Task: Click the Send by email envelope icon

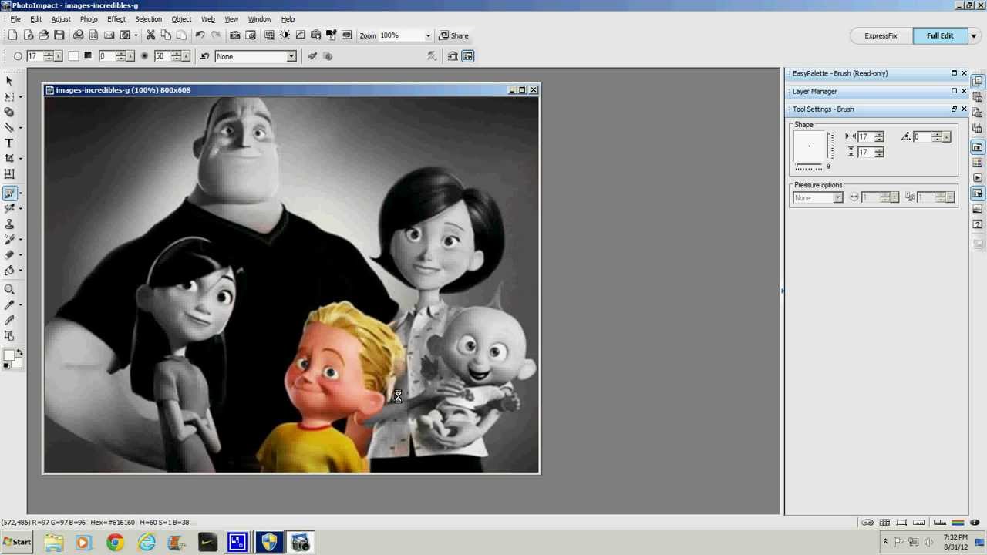Action: point(109,35)
